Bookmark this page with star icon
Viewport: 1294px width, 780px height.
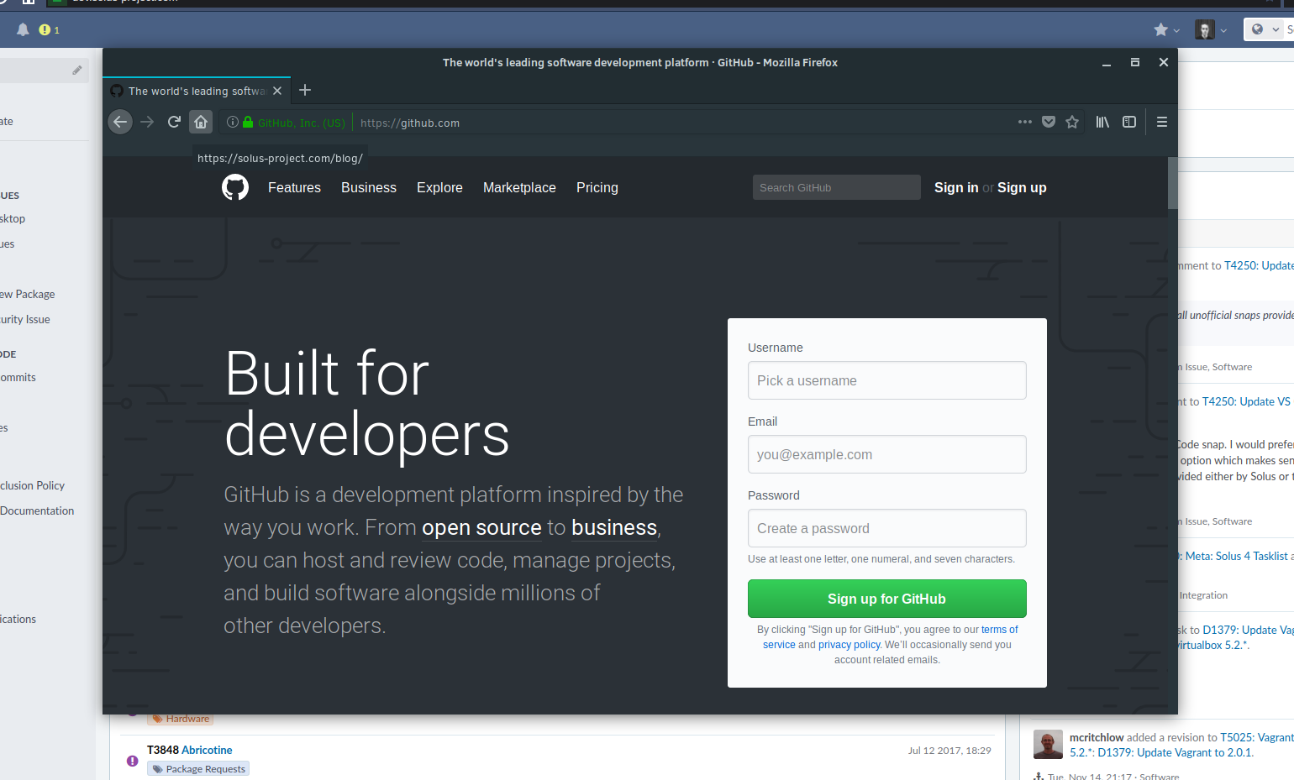click(x=1072, y=122)
